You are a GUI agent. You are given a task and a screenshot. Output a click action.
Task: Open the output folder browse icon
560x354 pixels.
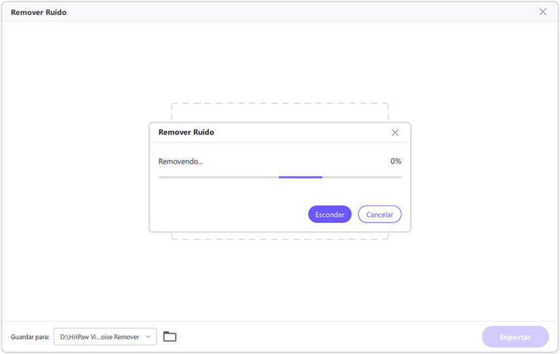[170, 336]
